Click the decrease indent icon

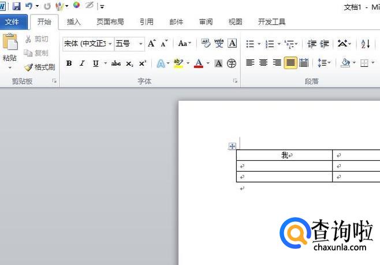312,44
